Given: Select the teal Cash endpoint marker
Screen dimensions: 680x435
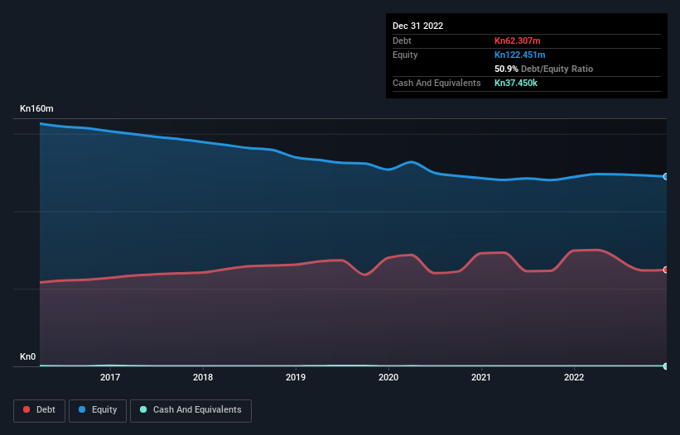Looking at the screenshot, I should click(666, 366).
